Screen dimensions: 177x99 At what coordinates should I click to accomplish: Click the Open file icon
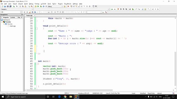[x=5, y=6]
